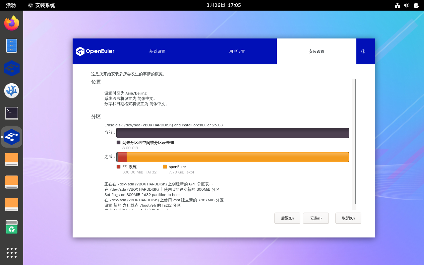
Task: Select the 安装设置 tab
Action: (x=316, y=51)
